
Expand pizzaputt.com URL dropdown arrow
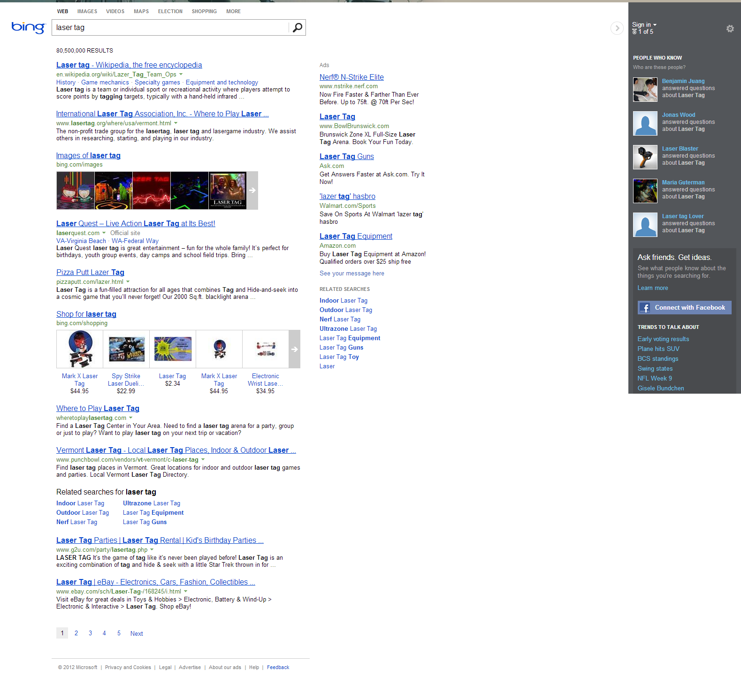128,282
